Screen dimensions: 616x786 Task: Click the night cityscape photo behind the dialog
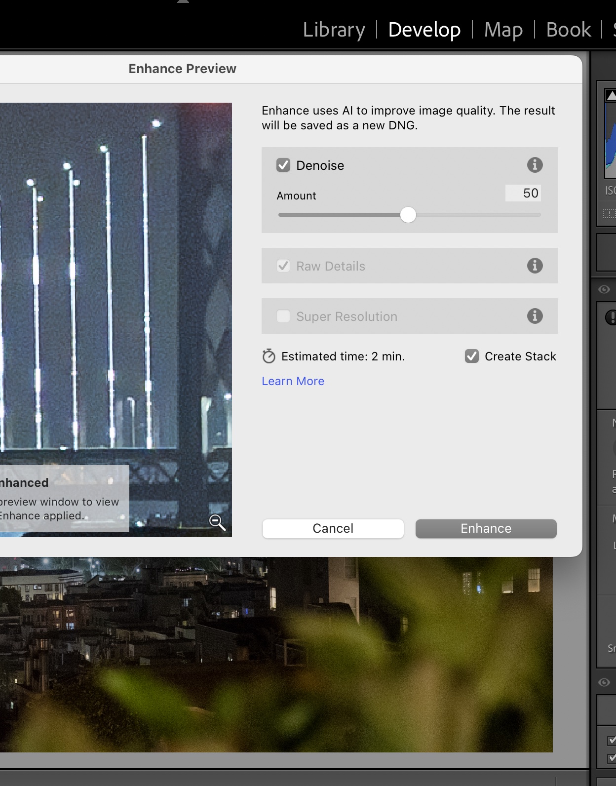pos(276,655)
